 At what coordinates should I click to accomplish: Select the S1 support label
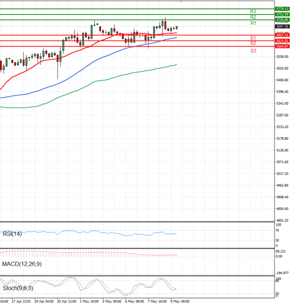(253, 38)
